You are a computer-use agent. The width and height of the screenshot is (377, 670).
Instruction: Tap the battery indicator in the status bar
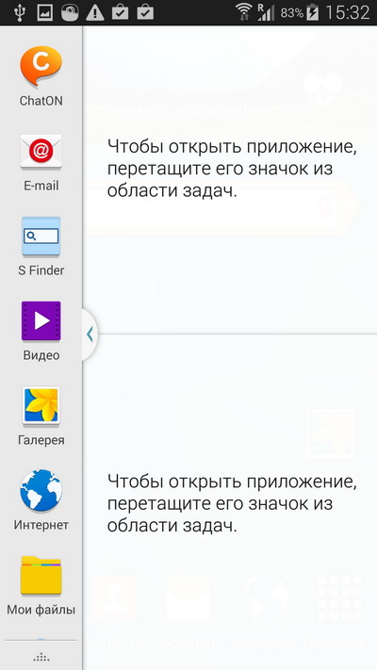(313, 13)
